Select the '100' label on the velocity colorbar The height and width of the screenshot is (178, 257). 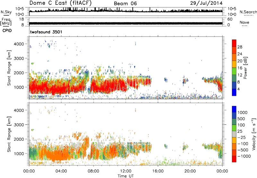[x=241, y=125]
